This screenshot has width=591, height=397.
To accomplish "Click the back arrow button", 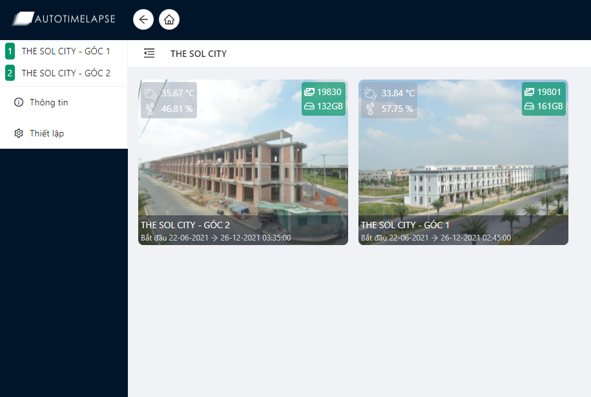I will pyautogui.click(x=143, y=19).
